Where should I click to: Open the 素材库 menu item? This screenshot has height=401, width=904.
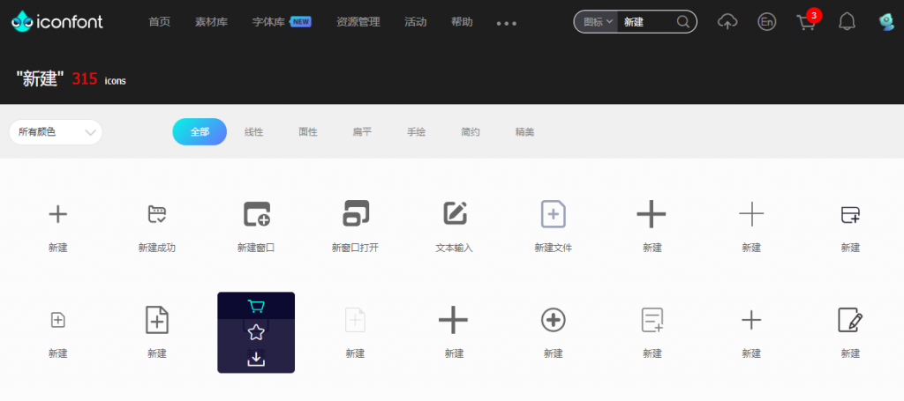[x=211, y=22]
